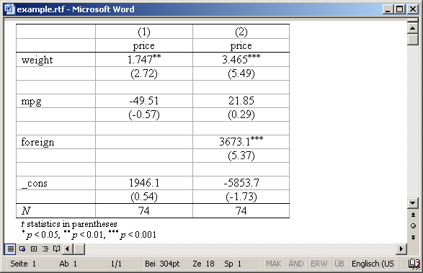The height and width of the screenshot is (273, 423).
Task: Toggle ÜB overtype mode indicator
Action: pyautogui.click(x=339, y=264)
